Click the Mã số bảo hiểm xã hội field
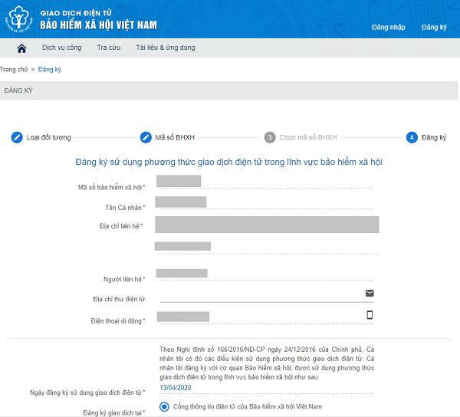 click(x=265, y=182)
